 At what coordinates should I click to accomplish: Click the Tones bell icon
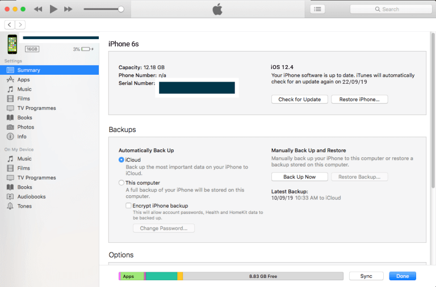(x=10, y=206)
